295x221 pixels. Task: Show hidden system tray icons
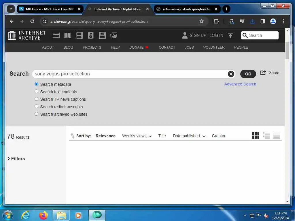coord(245,215)
